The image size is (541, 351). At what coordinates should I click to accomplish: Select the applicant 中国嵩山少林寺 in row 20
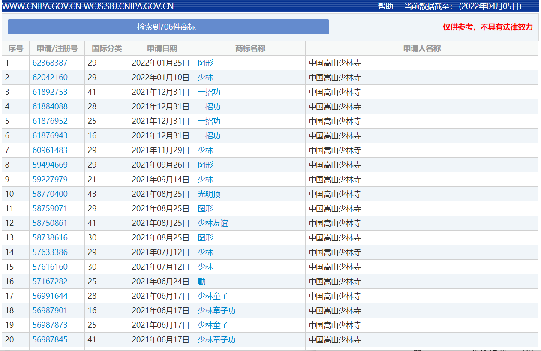335,339
